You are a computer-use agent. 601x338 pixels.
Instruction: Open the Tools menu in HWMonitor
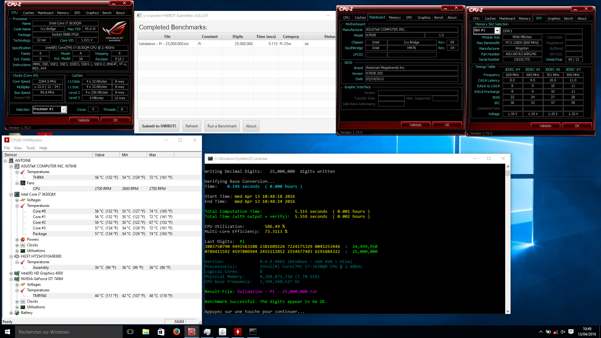click(31, 148)
